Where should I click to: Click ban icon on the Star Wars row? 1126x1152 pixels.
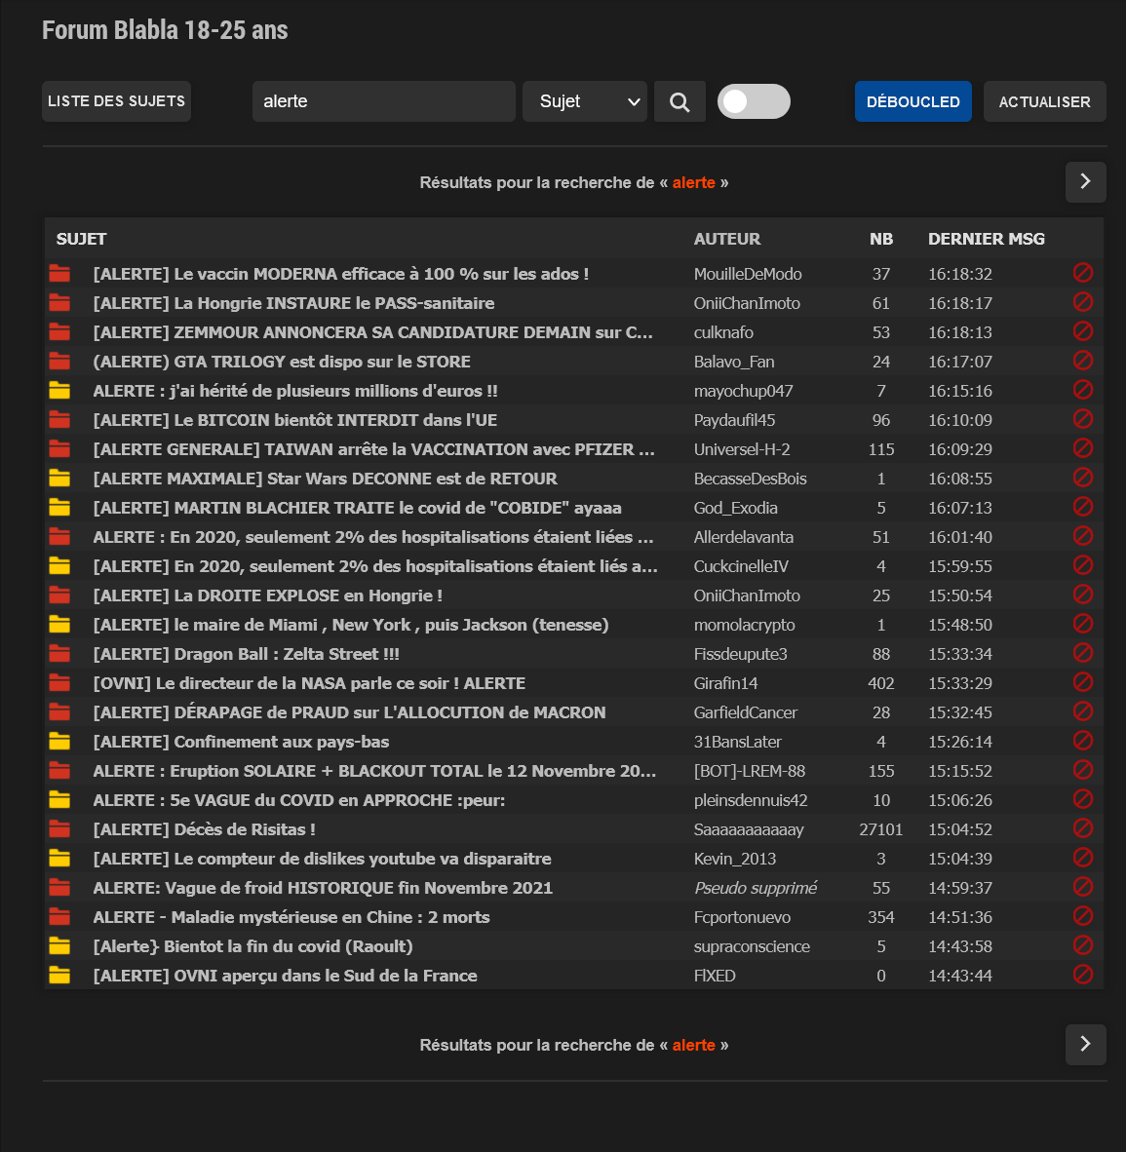click(x=1083, y=478)
